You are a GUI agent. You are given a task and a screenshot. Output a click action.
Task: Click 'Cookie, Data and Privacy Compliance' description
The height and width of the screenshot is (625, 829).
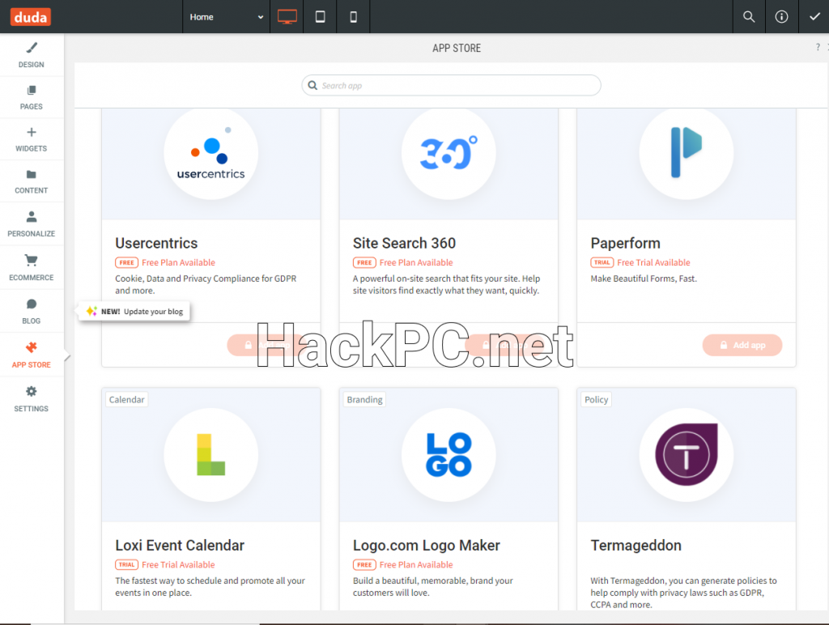tap(206, 284)
